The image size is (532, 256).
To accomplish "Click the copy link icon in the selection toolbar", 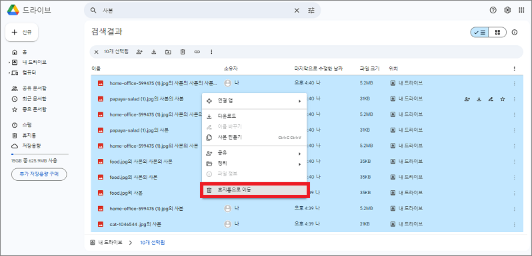I will click(x=197, y=52).
